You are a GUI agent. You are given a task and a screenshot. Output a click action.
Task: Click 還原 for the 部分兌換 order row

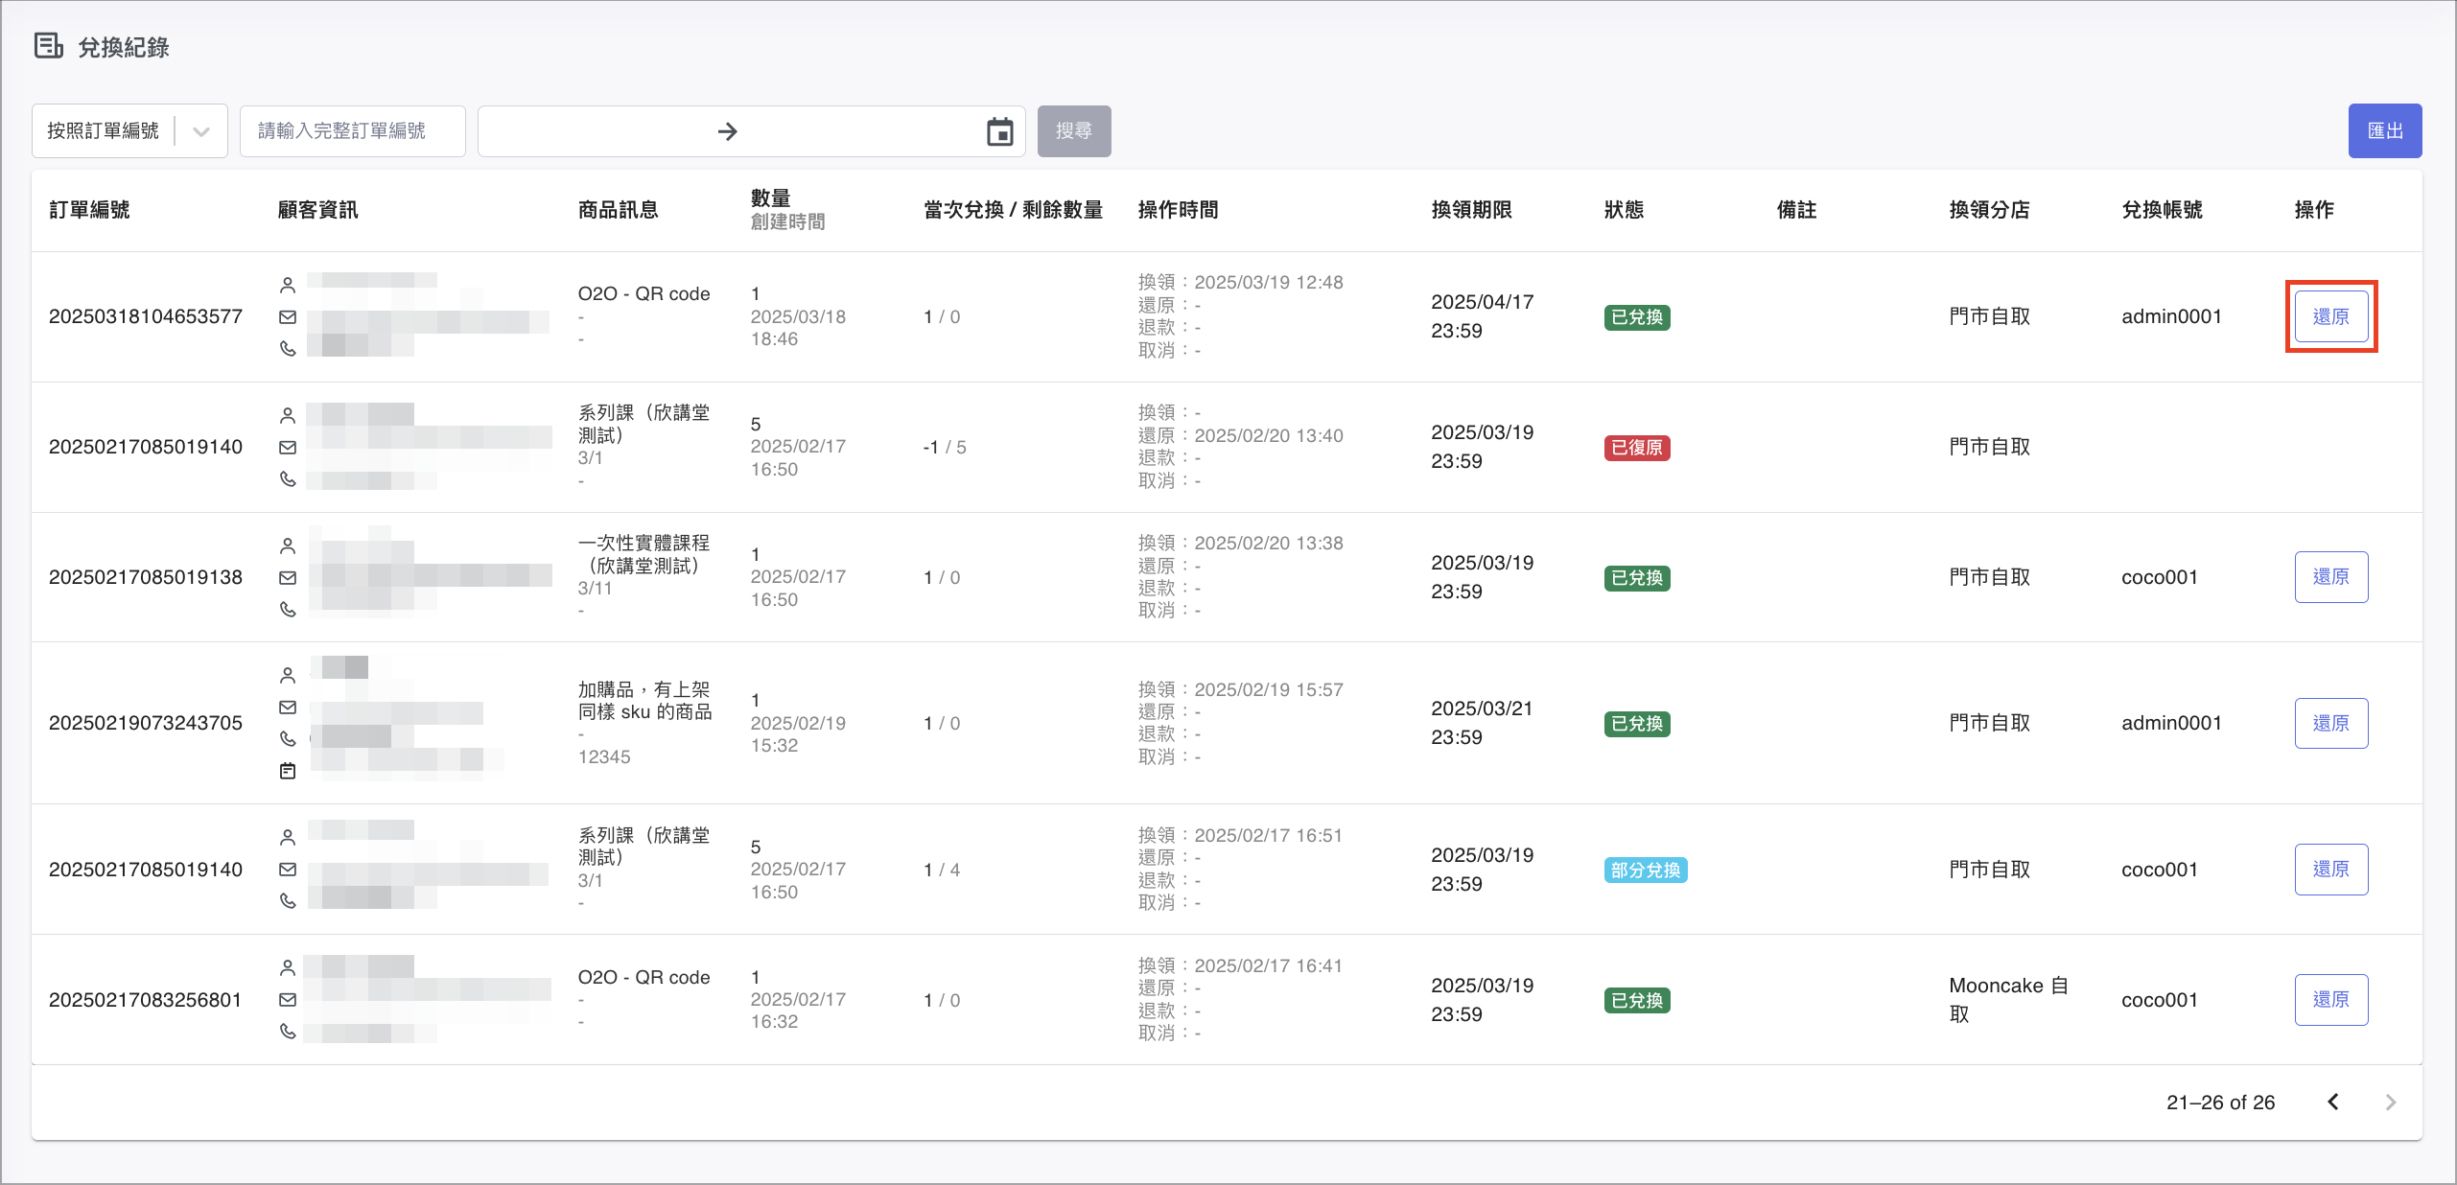click(x=2331, y=870)
